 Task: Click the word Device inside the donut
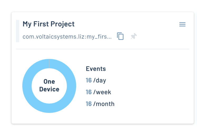click(x=49, y=89)
